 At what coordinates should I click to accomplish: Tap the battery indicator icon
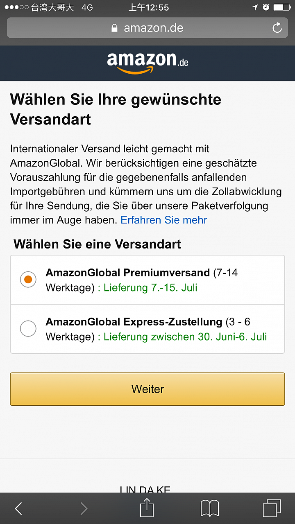click(x=282, y=7)
